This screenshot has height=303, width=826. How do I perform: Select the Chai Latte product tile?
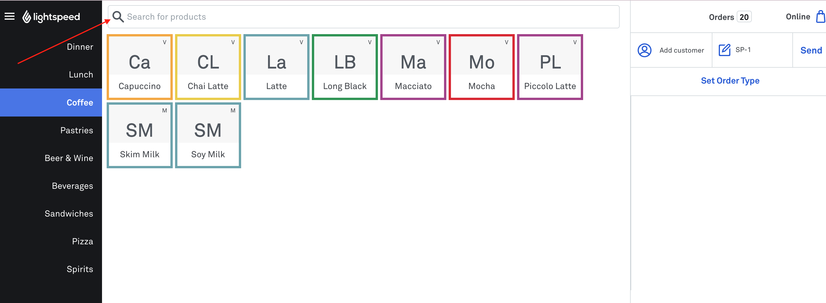tap(208, 67)
